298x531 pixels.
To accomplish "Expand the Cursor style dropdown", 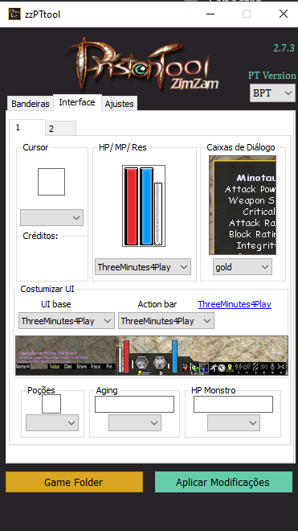I will [x=51, y=217].
